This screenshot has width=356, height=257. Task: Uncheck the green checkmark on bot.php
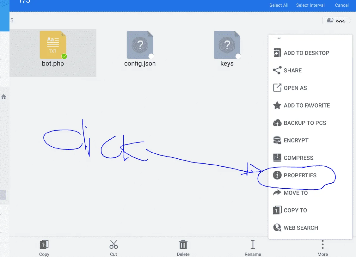tap(64, 56)
